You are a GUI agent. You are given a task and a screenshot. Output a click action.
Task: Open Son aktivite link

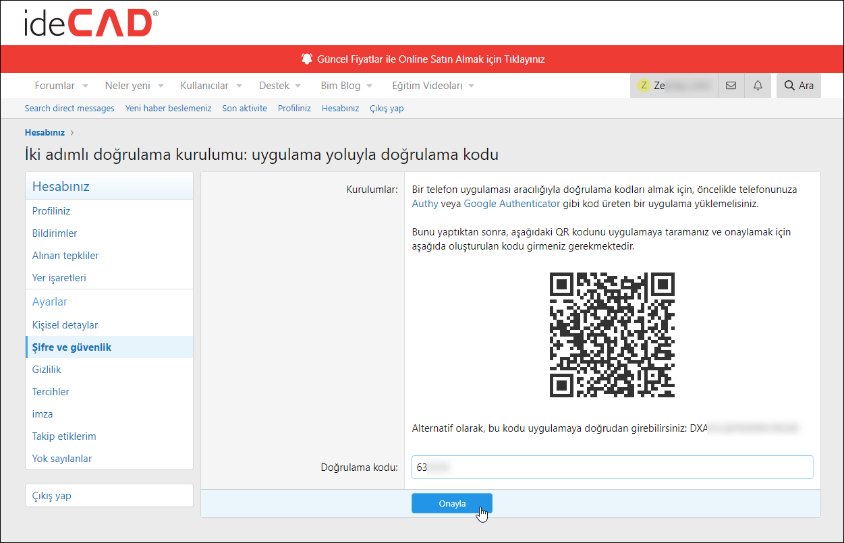pyautogui.click(x=245, y=108)
